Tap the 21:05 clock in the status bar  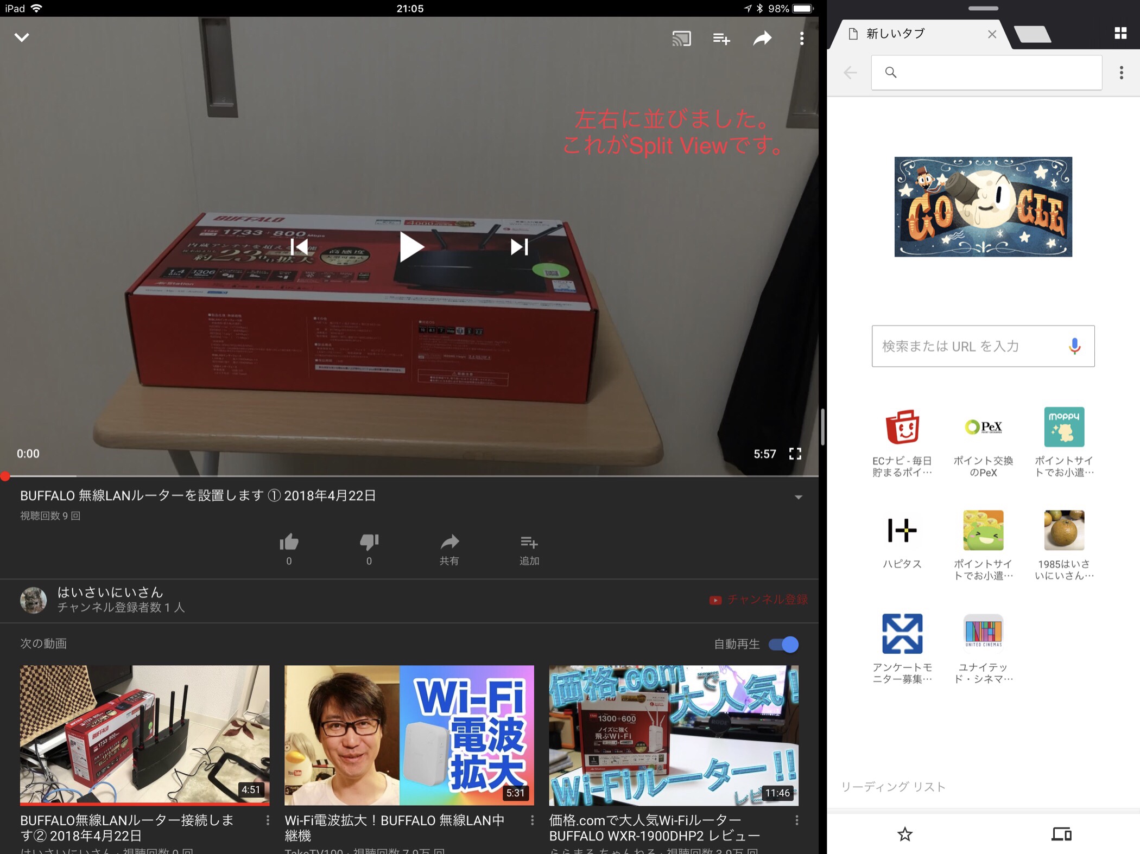pos(410,8)
